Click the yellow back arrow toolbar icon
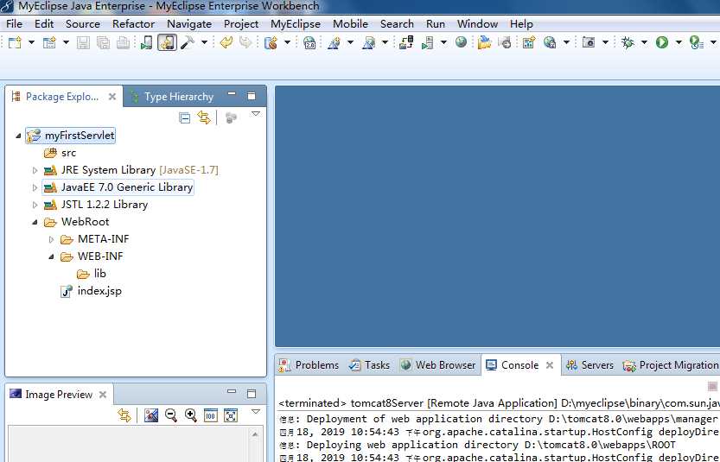Viewport: 720px width, 462px height. point(226,42)
